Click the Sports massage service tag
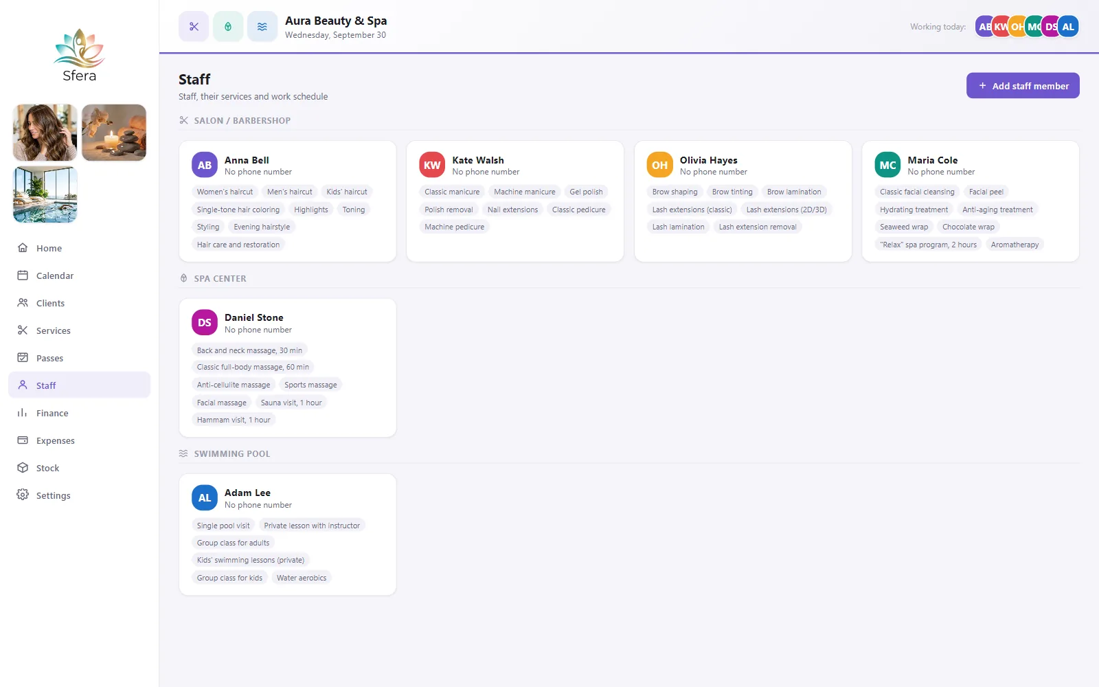This screenshot has width=1099, height=687. point(310,385)
